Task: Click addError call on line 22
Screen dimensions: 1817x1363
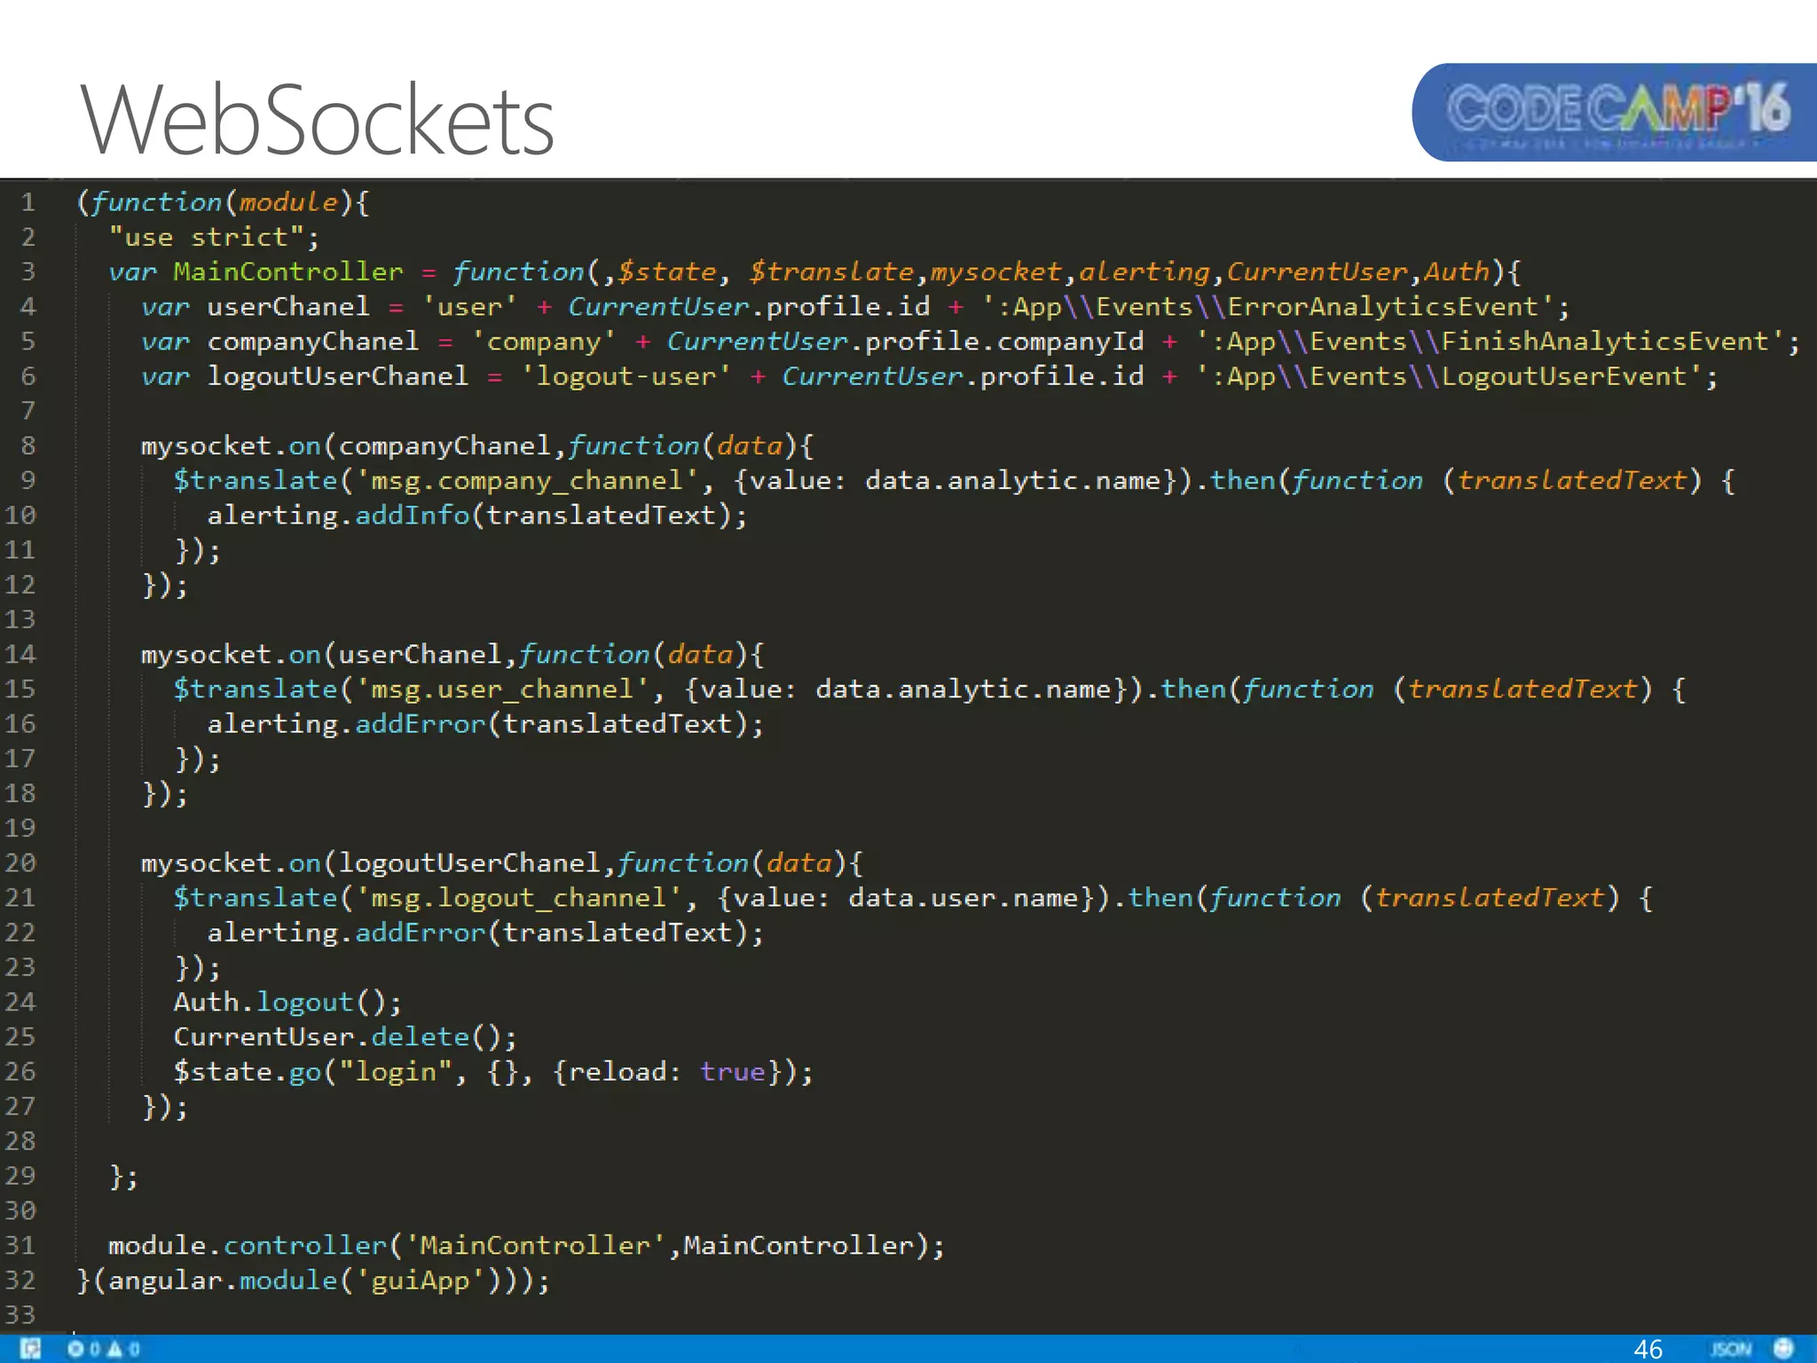Action: coord(420,933)
